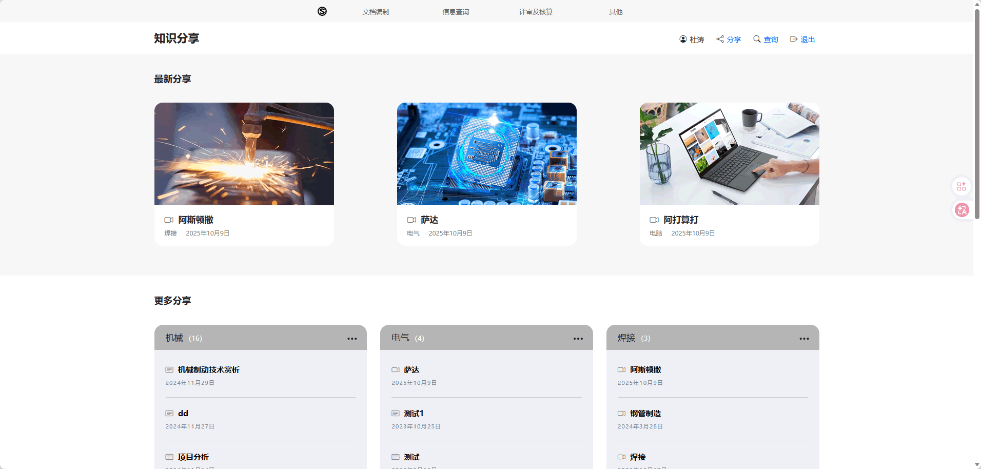The width and height of the screenshot is (981, 469).
Task: Click the scrollbar up arrow
Action: pos(977,4)
